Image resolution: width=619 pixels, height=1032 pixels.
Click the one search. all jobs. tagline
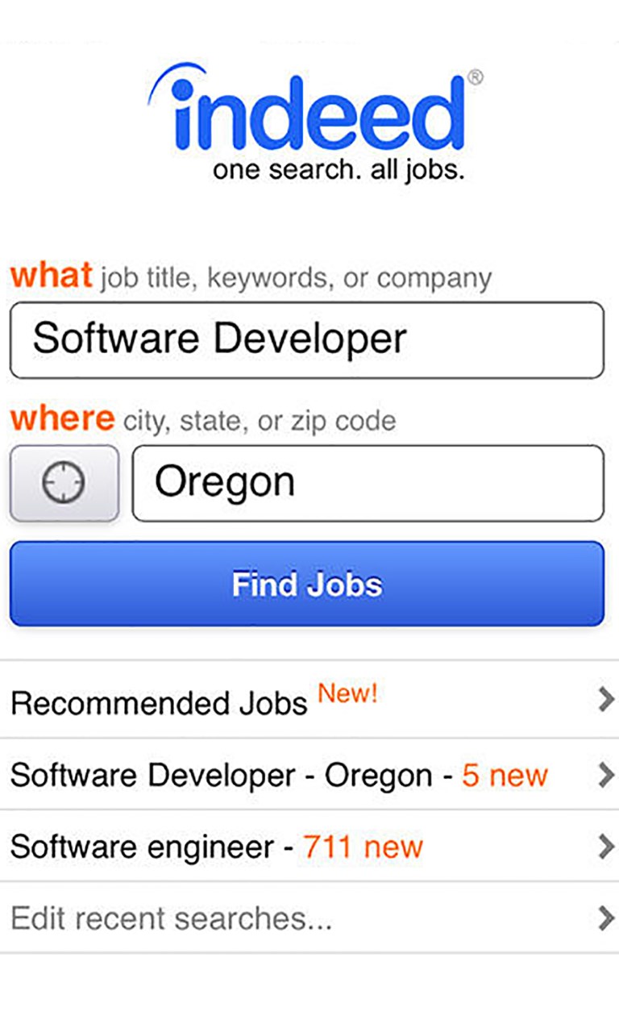coord(339,171)
